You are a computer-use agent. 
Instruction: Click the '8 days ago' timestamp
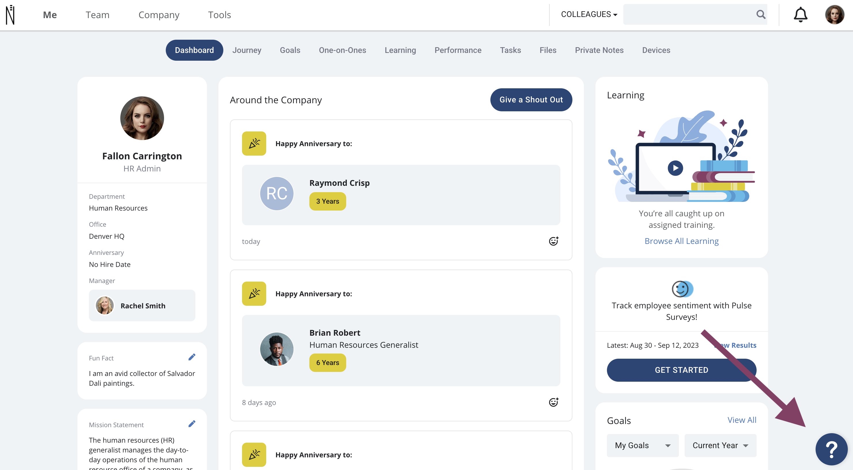pyautogui.click(x=259, y=402)
